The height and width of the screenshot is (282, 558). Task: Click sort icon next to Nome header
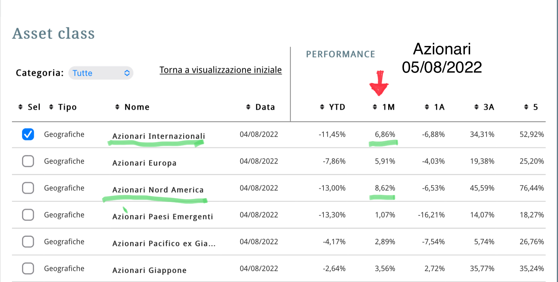tap(117, 107)
